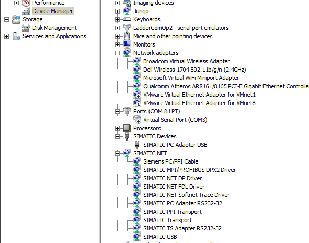Viewport: 309px width, 243px height.
Task: Click the Siemens PC/PPI Cable label
Action: (170, 161)
